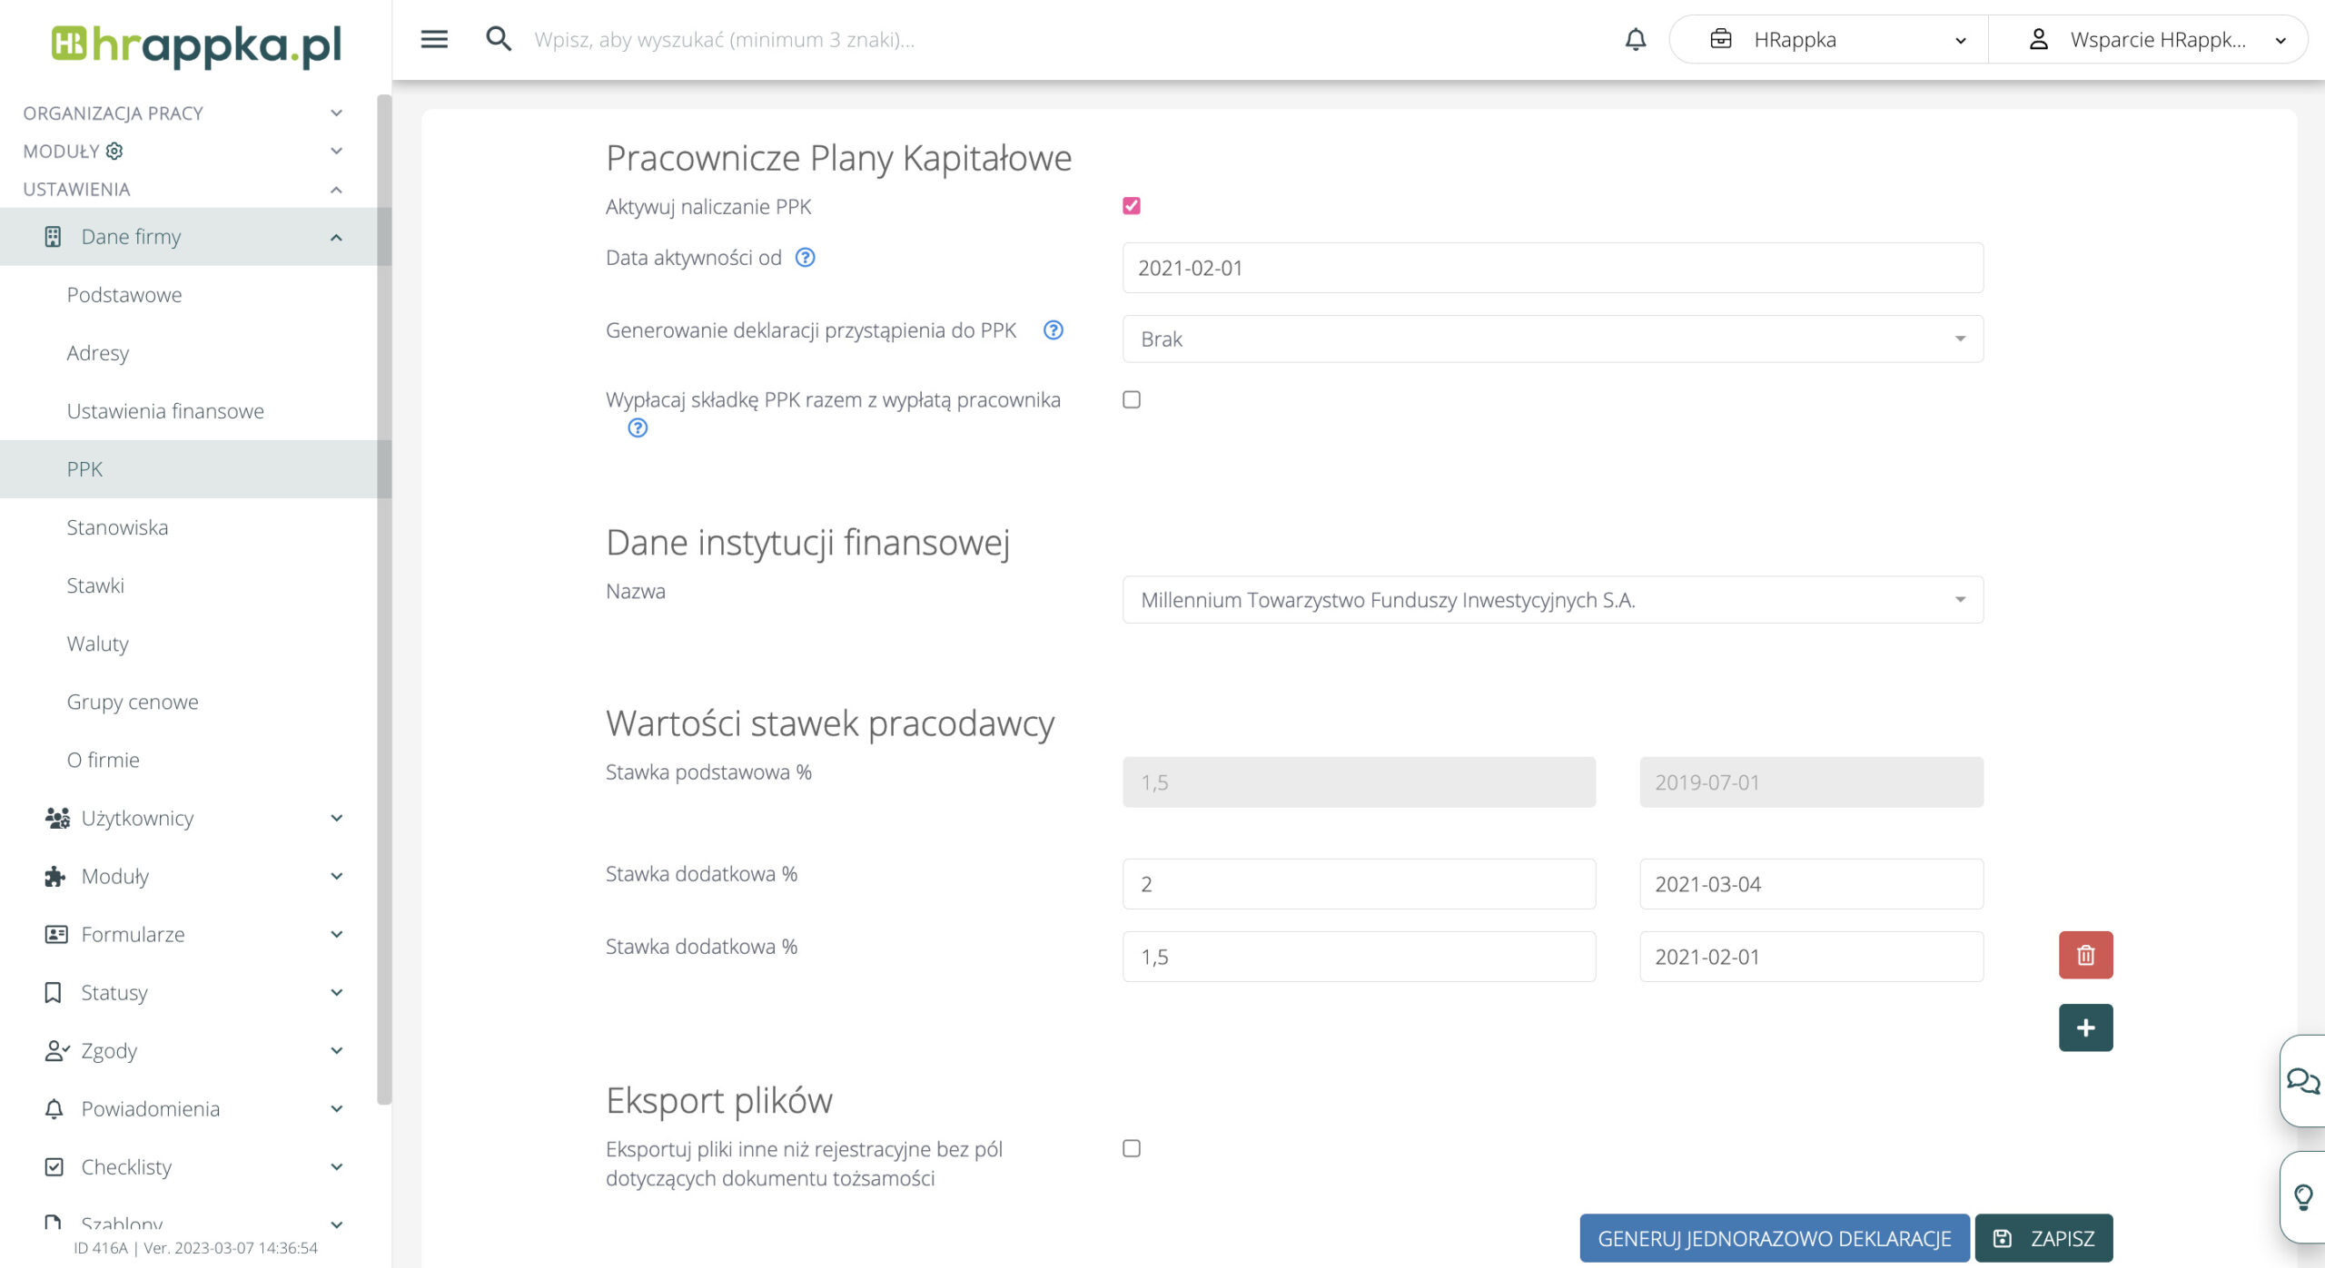This screenshot has height=1268, width=2325.
Task: Click GENERUJ JEDNORAZOWO DEKLARACJE button
Action: 1774,1238
